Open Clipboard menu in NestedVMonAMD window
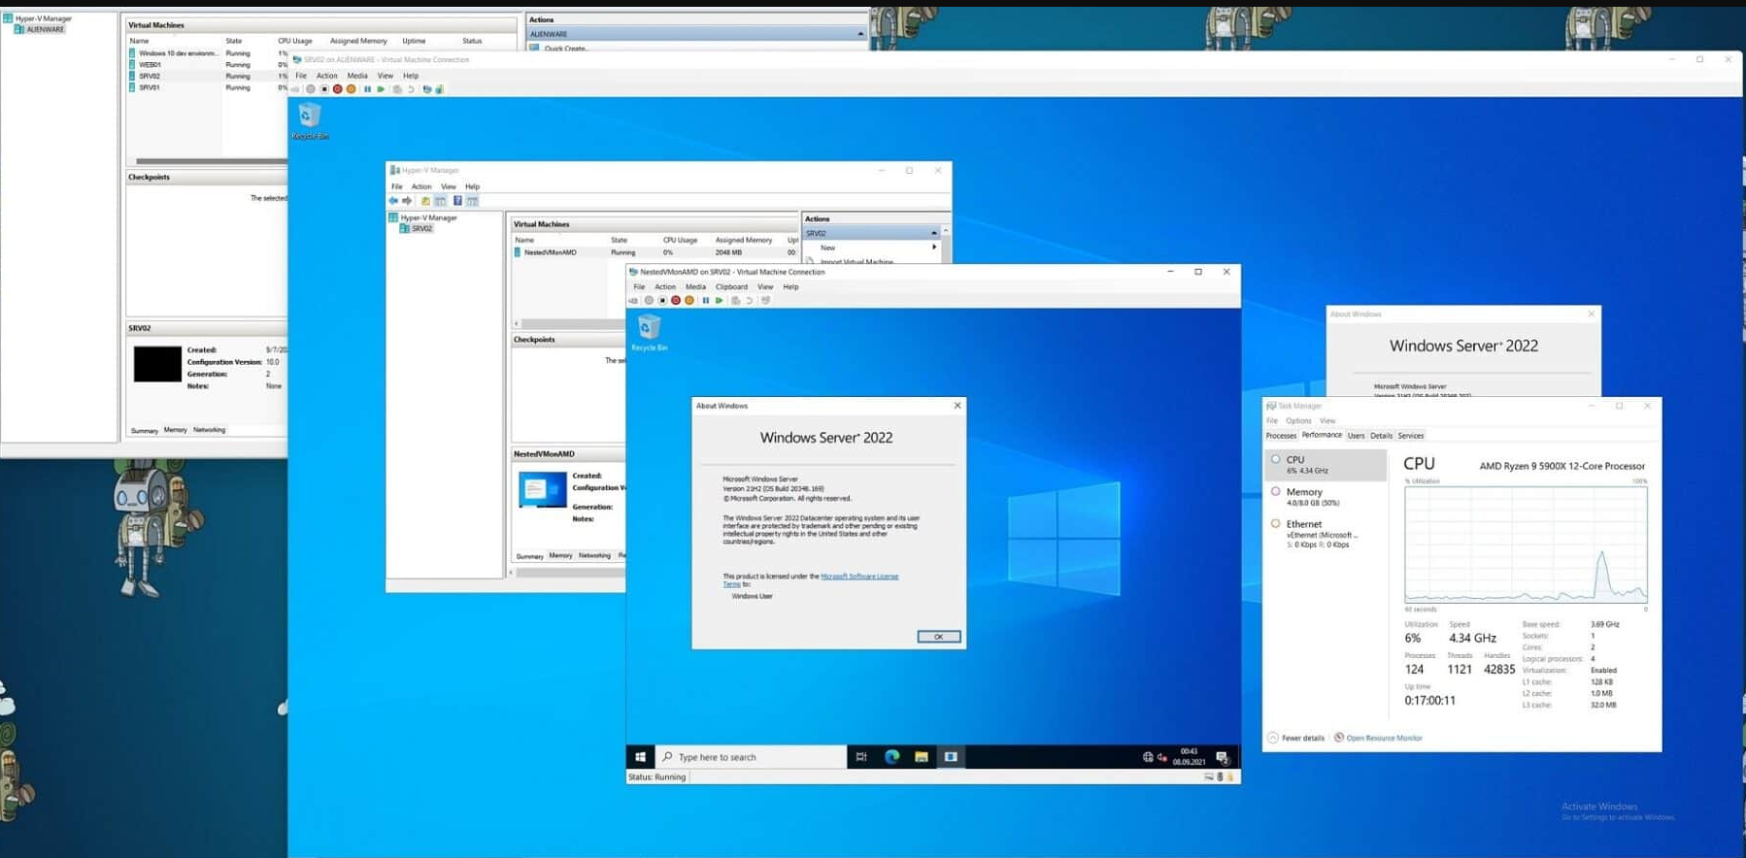 pyautogui.click(x=731, y=287)
